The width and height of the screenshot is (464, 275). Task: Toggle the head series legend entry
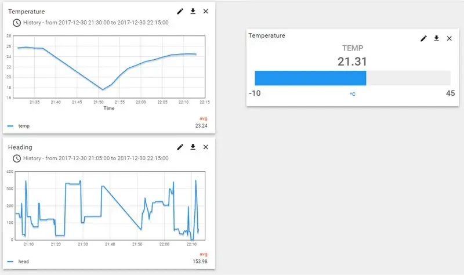click(18, 262)
